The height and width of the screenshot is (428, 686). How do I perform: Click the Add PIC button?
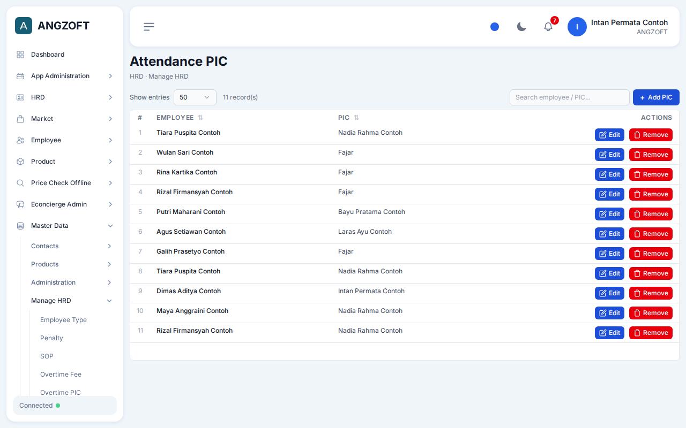[656, 97]
